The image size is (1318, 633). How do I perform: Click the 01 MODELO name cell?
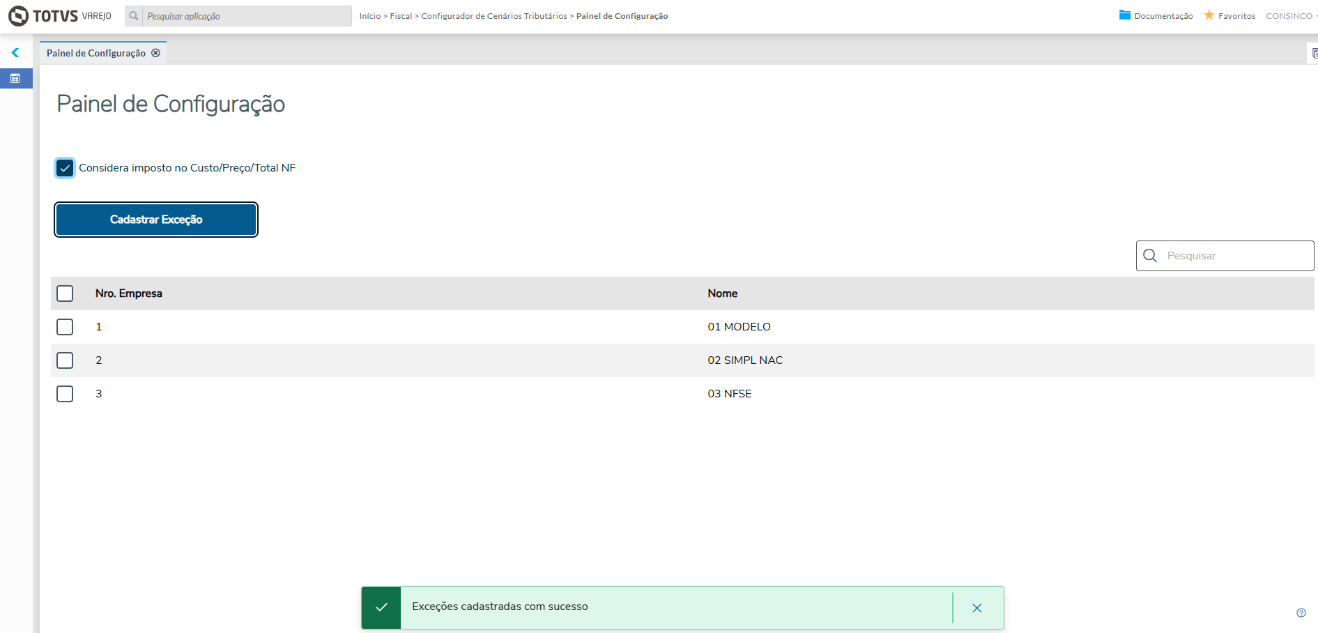point(740,327)
